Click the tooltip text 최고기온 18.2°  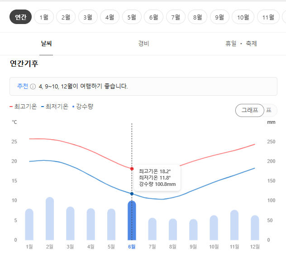[x=155, y=171]
